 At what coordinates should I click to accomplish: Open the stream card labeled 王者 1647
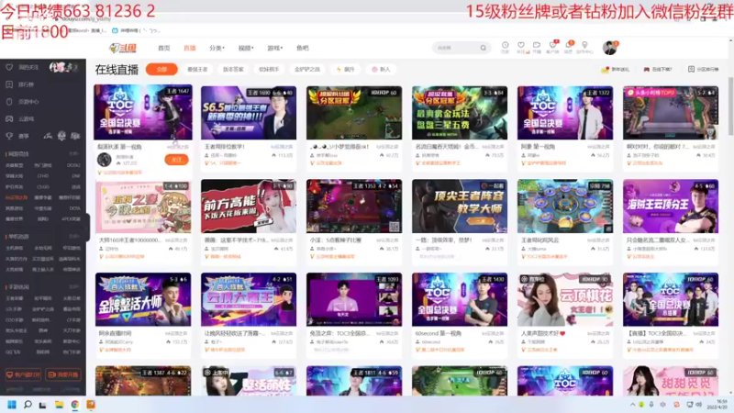(143, 112)
